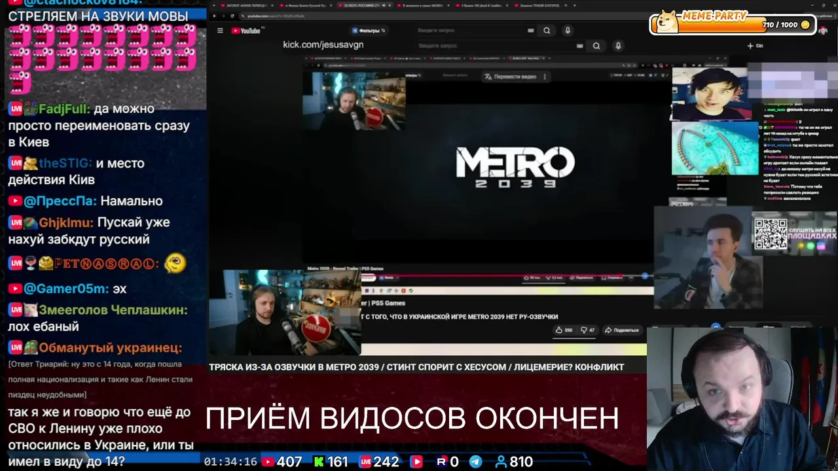Click the lower voice search microphone

pyautogui.click(x=617, y=46)
